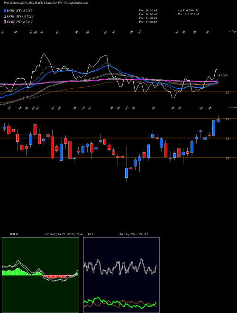Viewport: 237px width, 313px height.
Task: Click the white DOW MT legend swatch
Action: pyautogui.click(x=5, y=17)
